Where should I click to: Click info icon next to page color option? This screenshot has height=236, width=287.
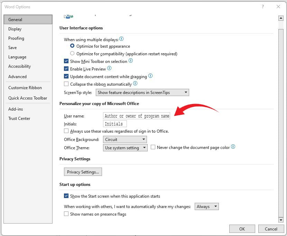pyautogui.click(x=233, y=147)
